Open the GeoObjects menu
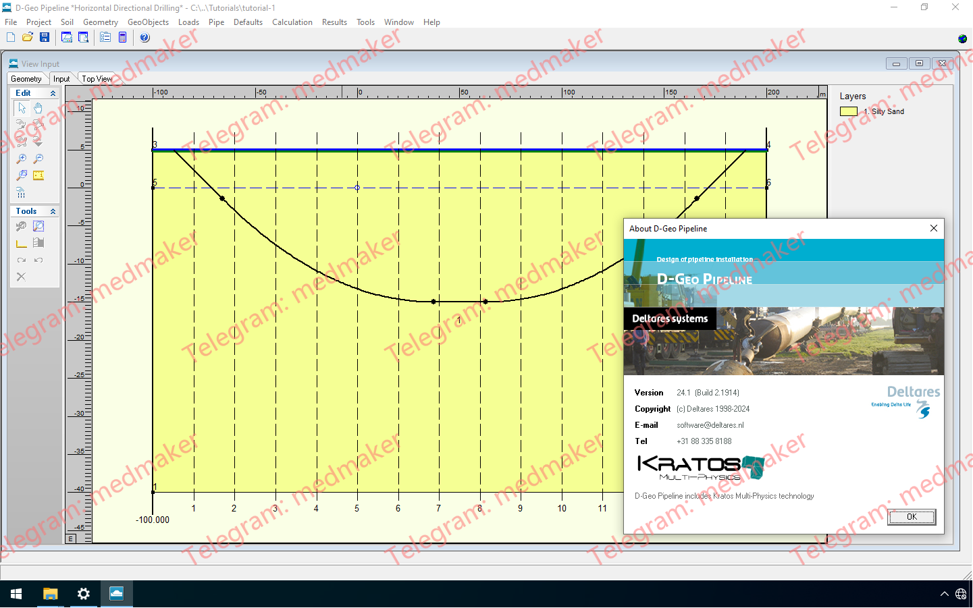The width and height of the screenshot is (973, 608). tap(148, 22)
